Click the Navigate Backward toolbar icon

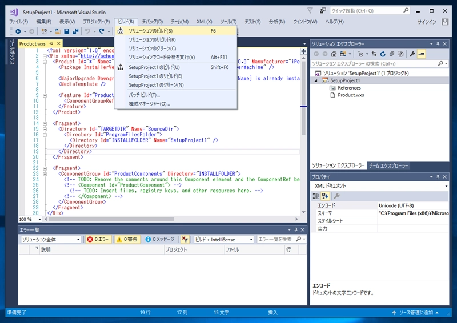[x=18, y=31]
